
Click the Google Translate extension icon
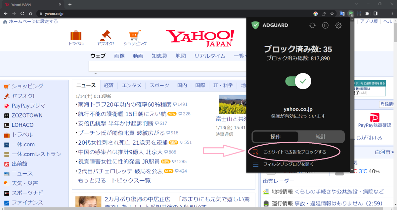click(342, 14)
